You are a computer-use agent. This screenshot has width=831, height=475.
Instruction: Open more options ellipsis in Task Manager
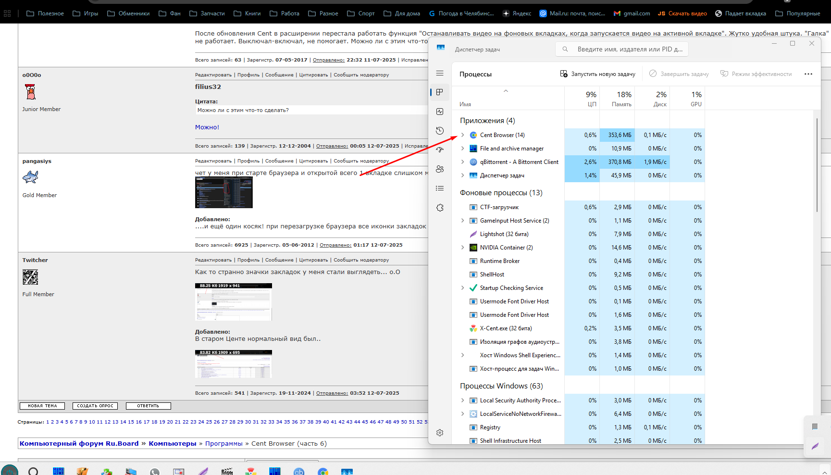808,74
